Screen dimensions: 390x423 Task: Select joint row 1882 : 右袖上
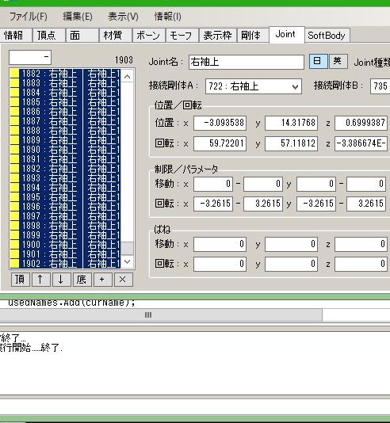click(65, 74)
